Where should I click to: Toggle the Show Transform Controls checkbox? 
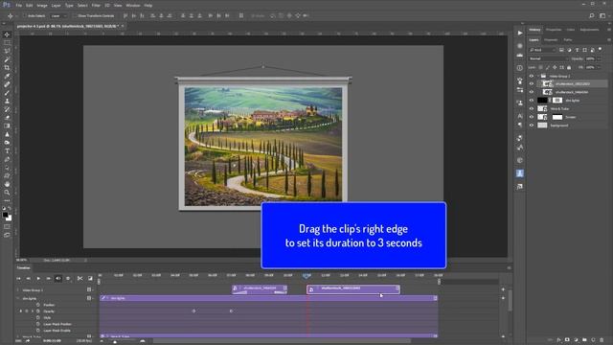(75, 15)
